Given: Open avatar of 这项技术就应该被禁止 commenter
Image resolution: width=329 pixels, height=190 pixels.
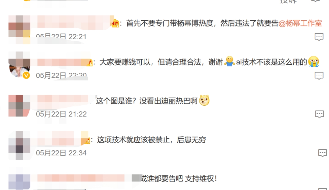Looking at the screenshot, I should 19,145.
